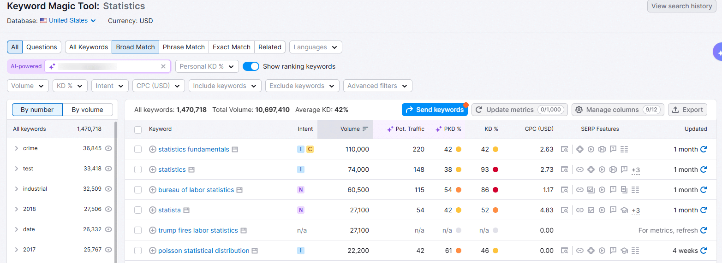Image resolution: width=722 pixels, height=263 pixels.
Task: Click View search history button
Action: point(682,6)
